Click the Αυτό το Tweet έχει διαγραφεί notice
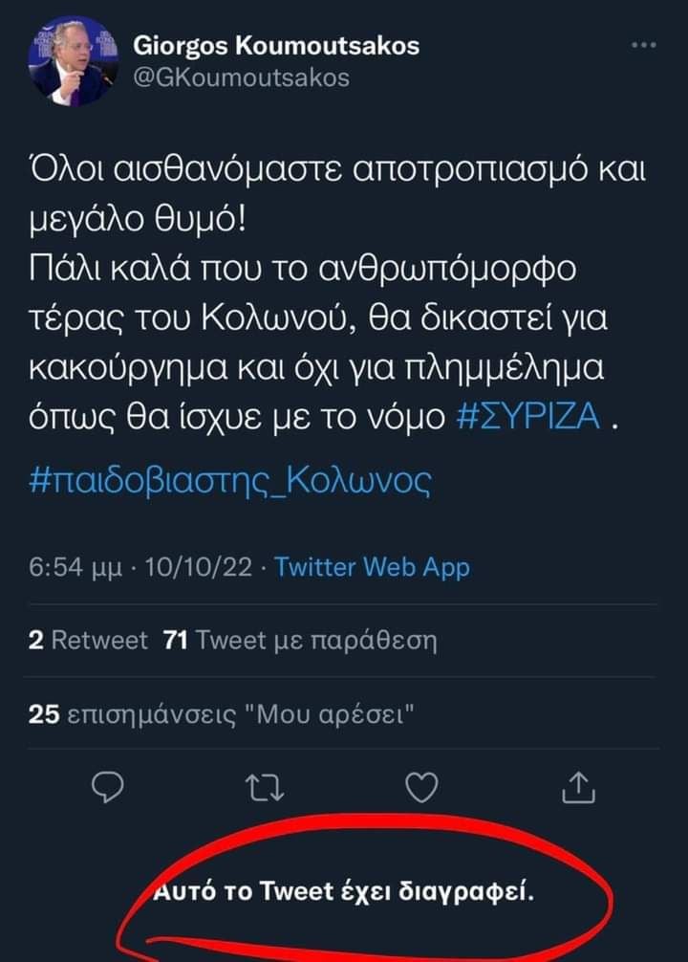 point(344,891)
